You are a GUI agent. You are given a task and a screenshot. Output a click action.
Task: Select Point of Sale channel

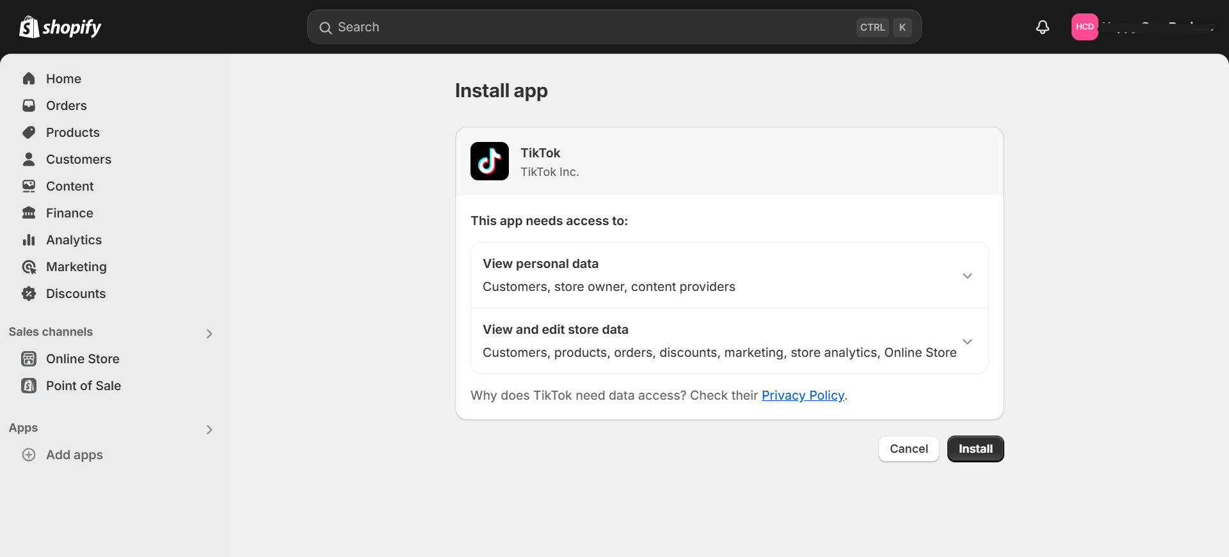tap(83, 386)
